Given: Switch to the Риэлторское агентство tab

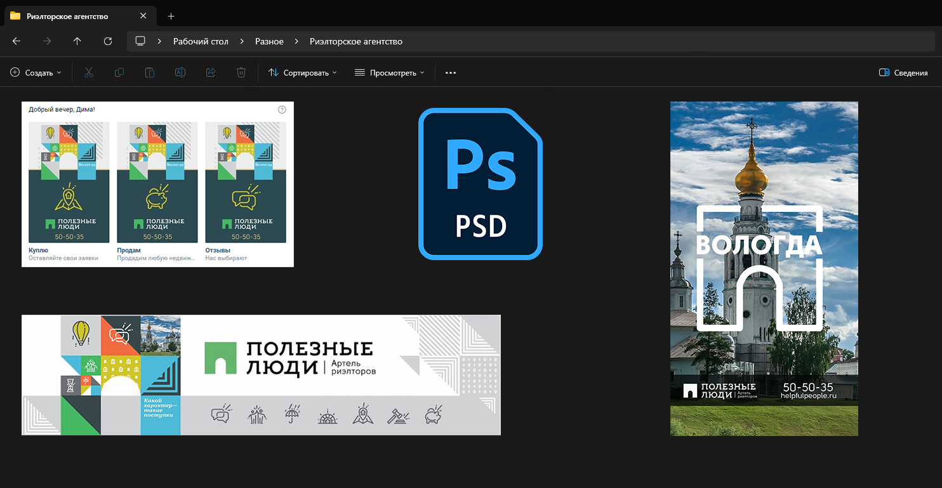Looking at the screenshot, I should [67, 16].
